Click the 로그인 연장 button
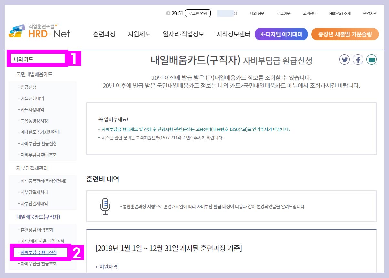The height and width of the screenshot is (278, 389). [198, 13]
